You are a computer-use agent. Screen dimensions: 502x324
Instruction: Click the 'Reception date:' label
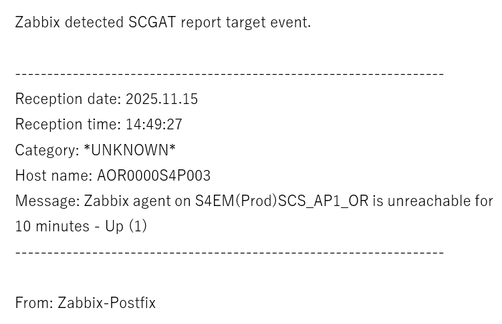coord(68,99)
